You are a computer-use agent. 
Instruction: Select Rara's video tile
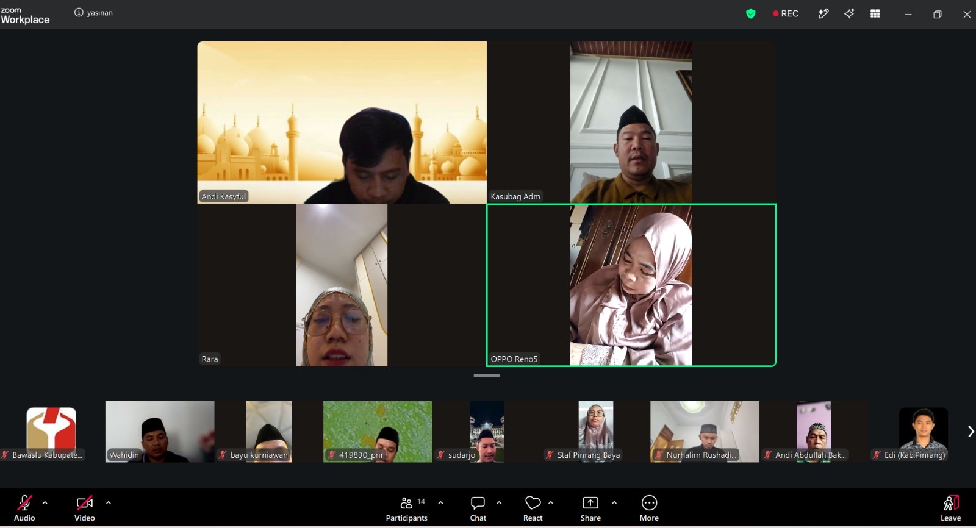(x=342, y=285)
